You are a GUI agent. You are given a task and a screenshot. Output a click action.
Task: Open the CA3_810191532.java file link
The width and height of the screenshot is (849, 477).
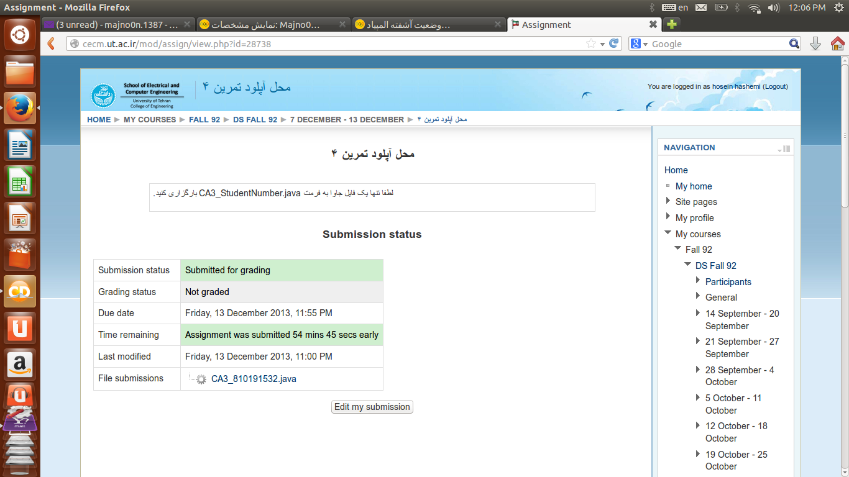coord(254,379)
